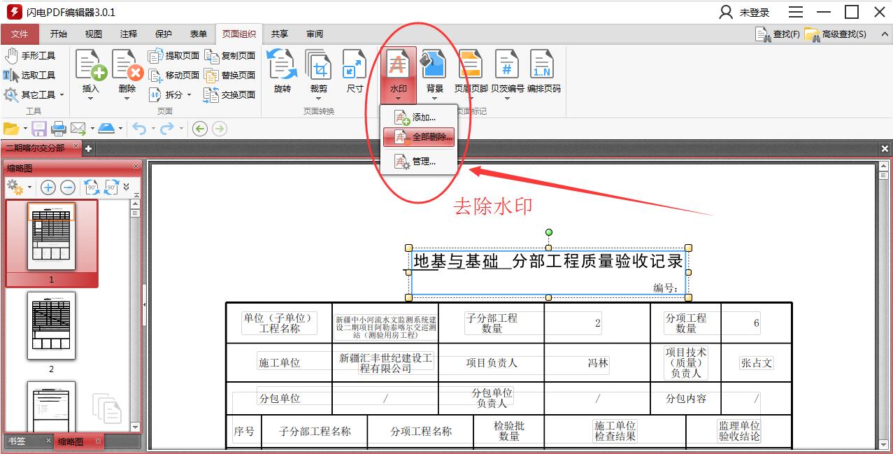Click 交换页面 swap pages
893x454 pixels.
click(229, 94)
